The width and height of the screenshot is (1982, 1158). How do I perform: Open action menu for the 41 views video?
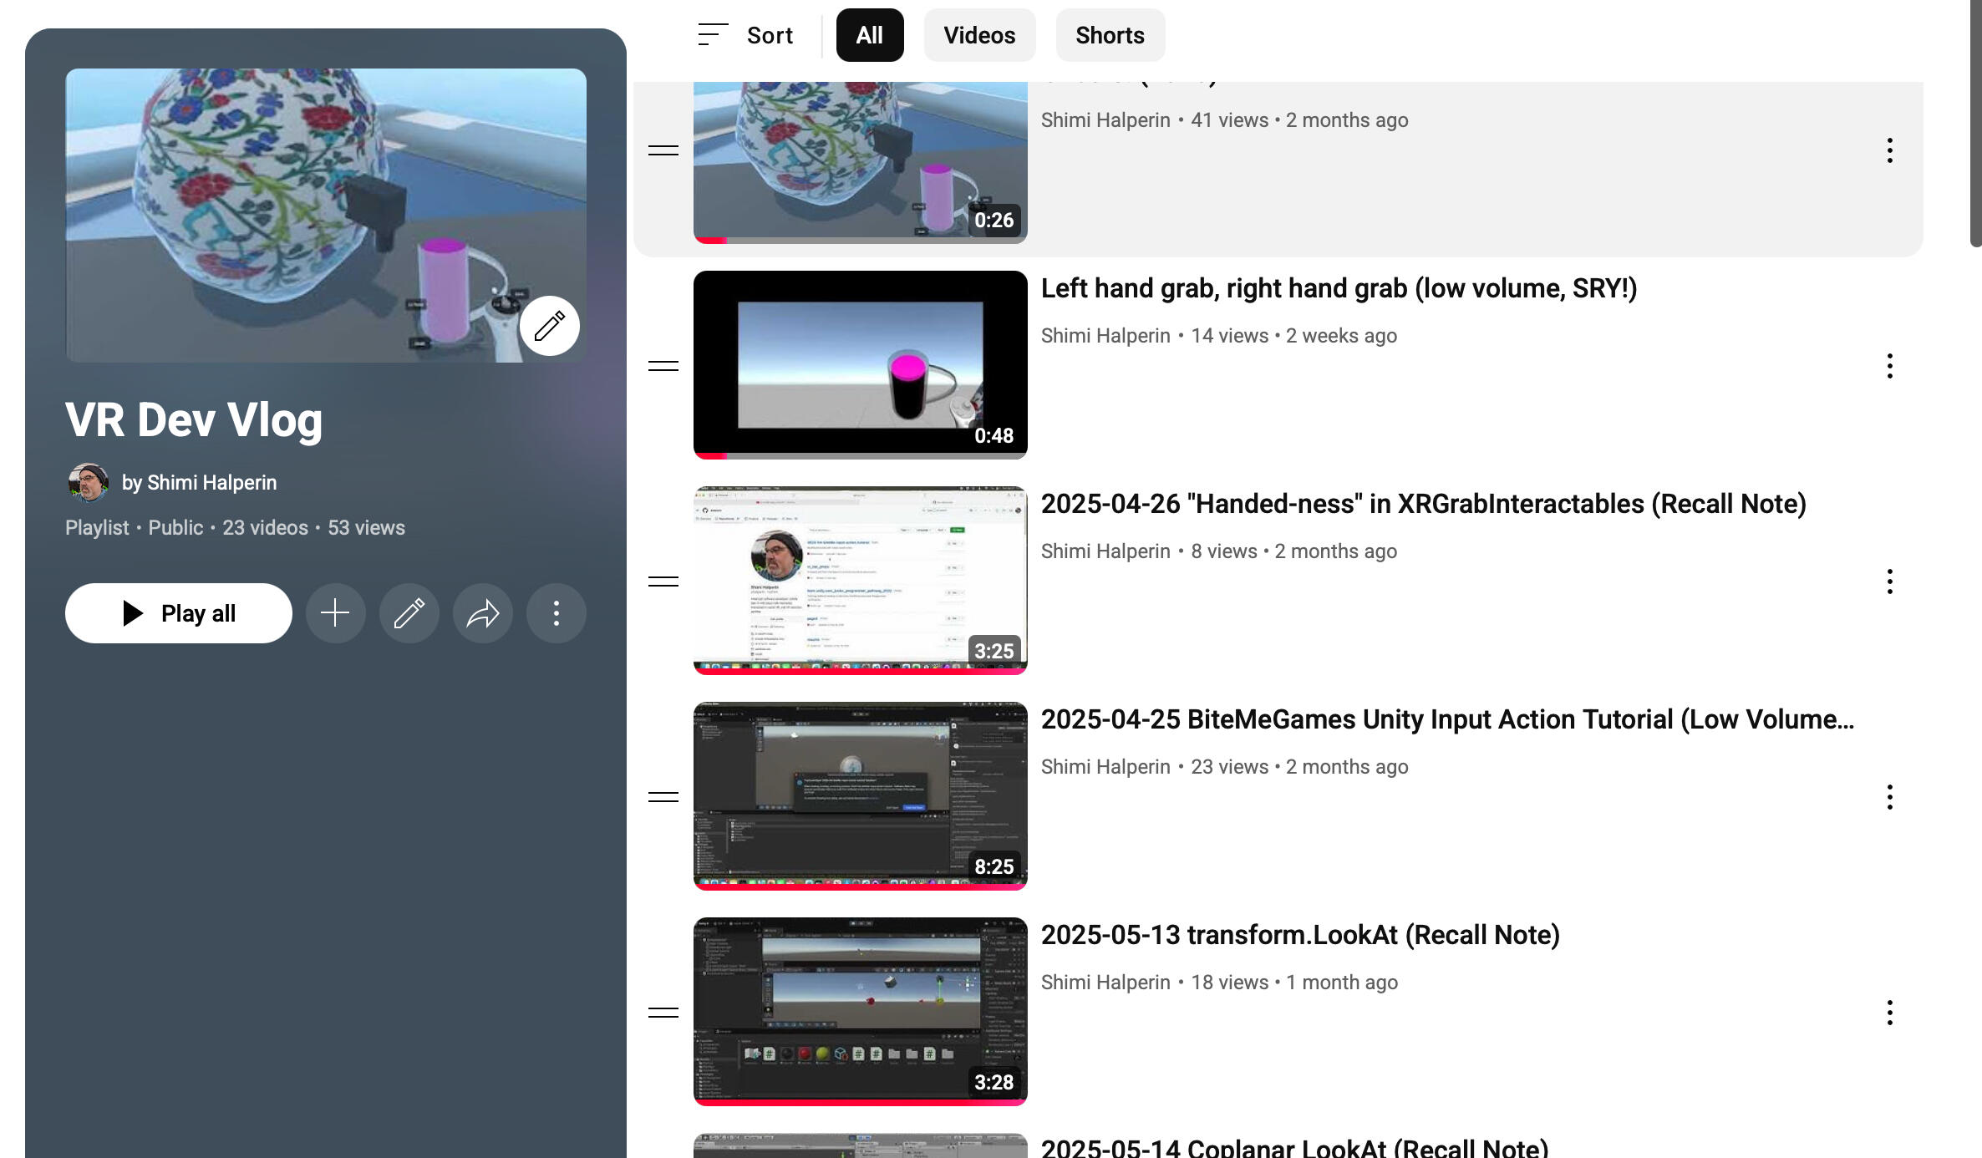tap(1889, 150)
